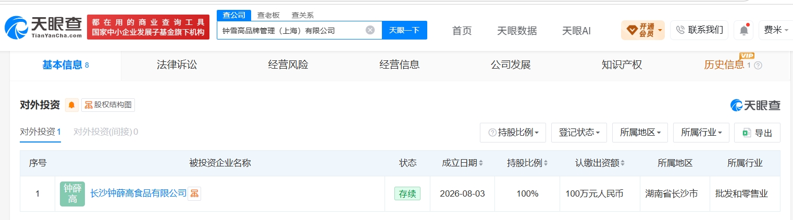Export the table with 导出
Viewport: 793px width, 220px height.
[757, 133]
